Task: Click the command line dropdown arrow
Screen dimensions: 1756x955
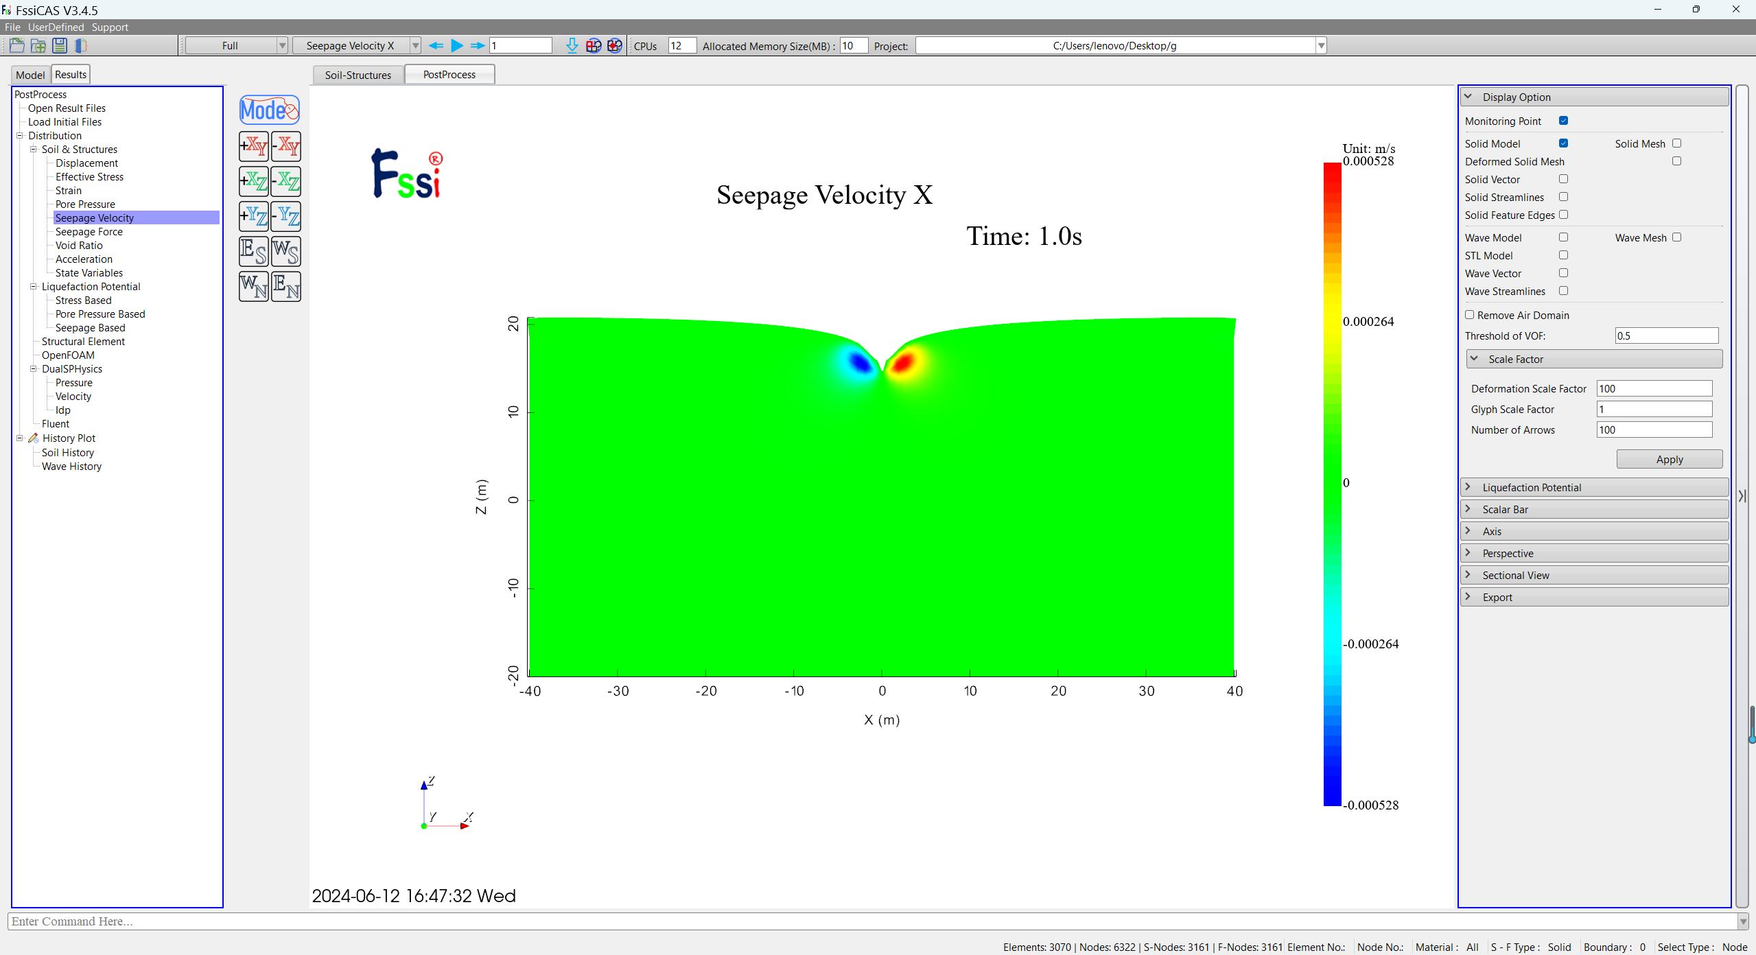Action: point(1743,921)
